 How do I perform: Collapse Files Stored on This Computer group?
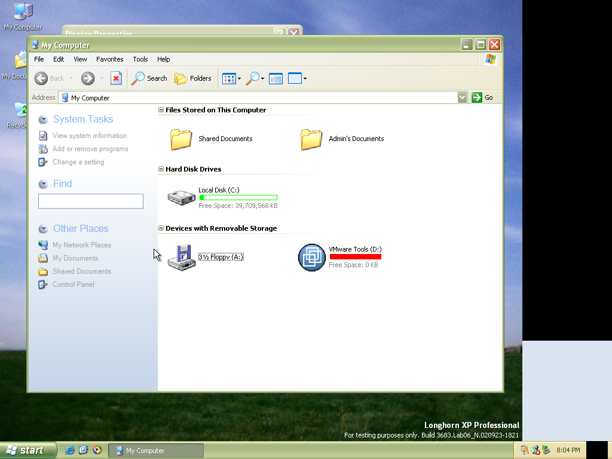click(161, 110)
